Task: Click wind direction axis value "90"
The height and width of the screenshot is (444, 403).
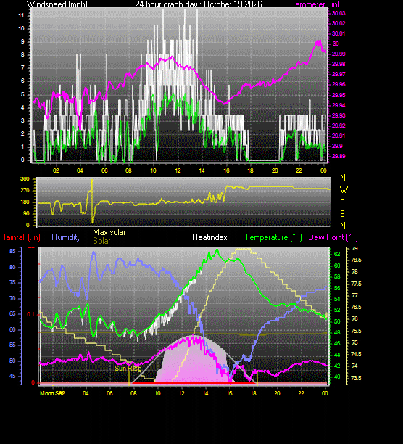Action: click(x=26, y=213)
